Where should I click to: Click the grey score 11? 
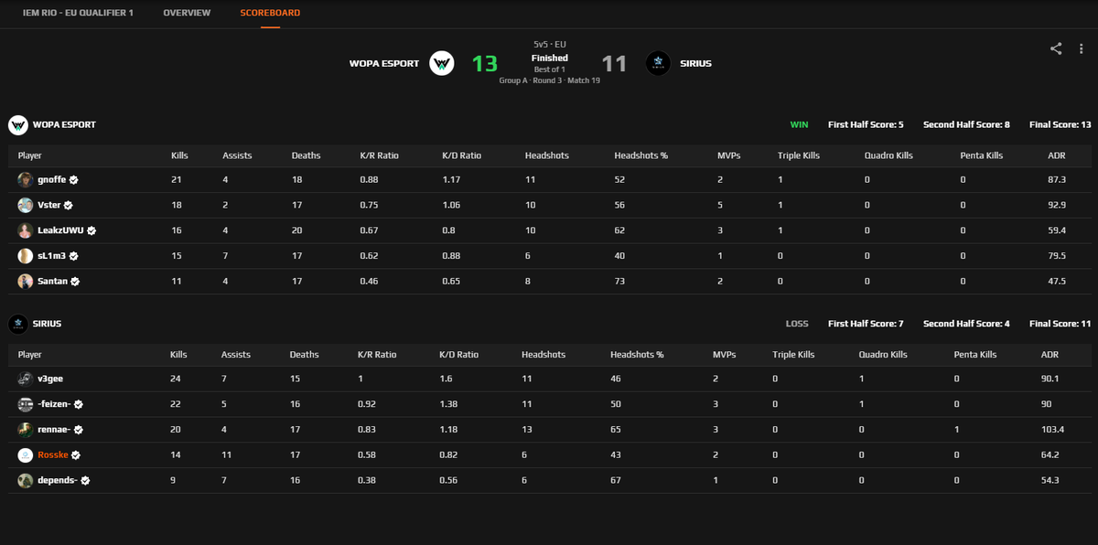615,63
